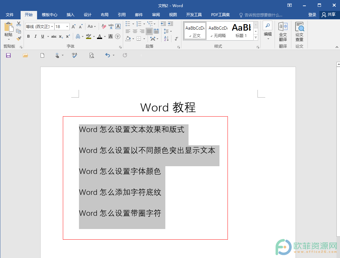
Task: Open the font name dropdown
Action: pyautogui.click(x=52, y=26)
